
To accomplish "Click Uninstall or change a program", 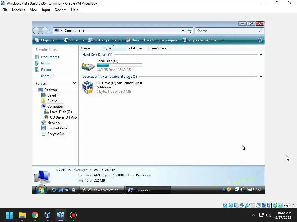I will (x=152, y=40).
